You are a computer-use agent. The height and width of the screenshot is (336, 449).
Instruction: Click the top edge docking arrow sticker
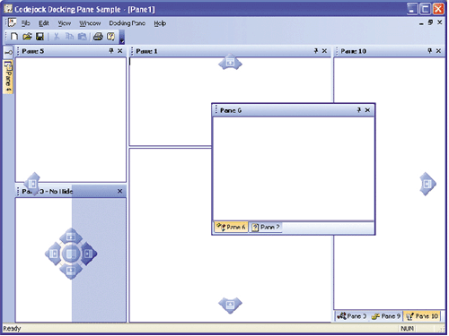[230, 62]
